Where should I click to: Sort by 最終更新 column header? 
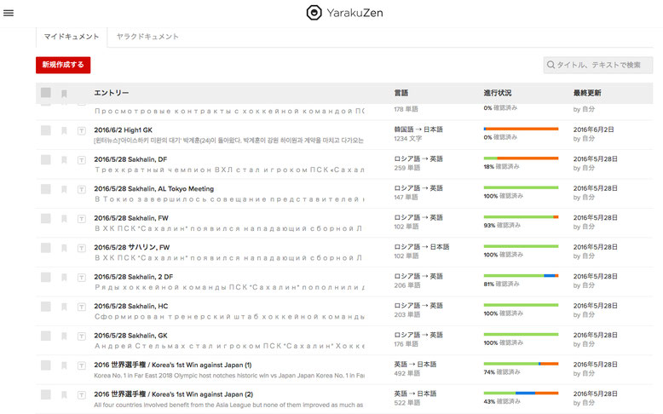[x=587, y=93]
